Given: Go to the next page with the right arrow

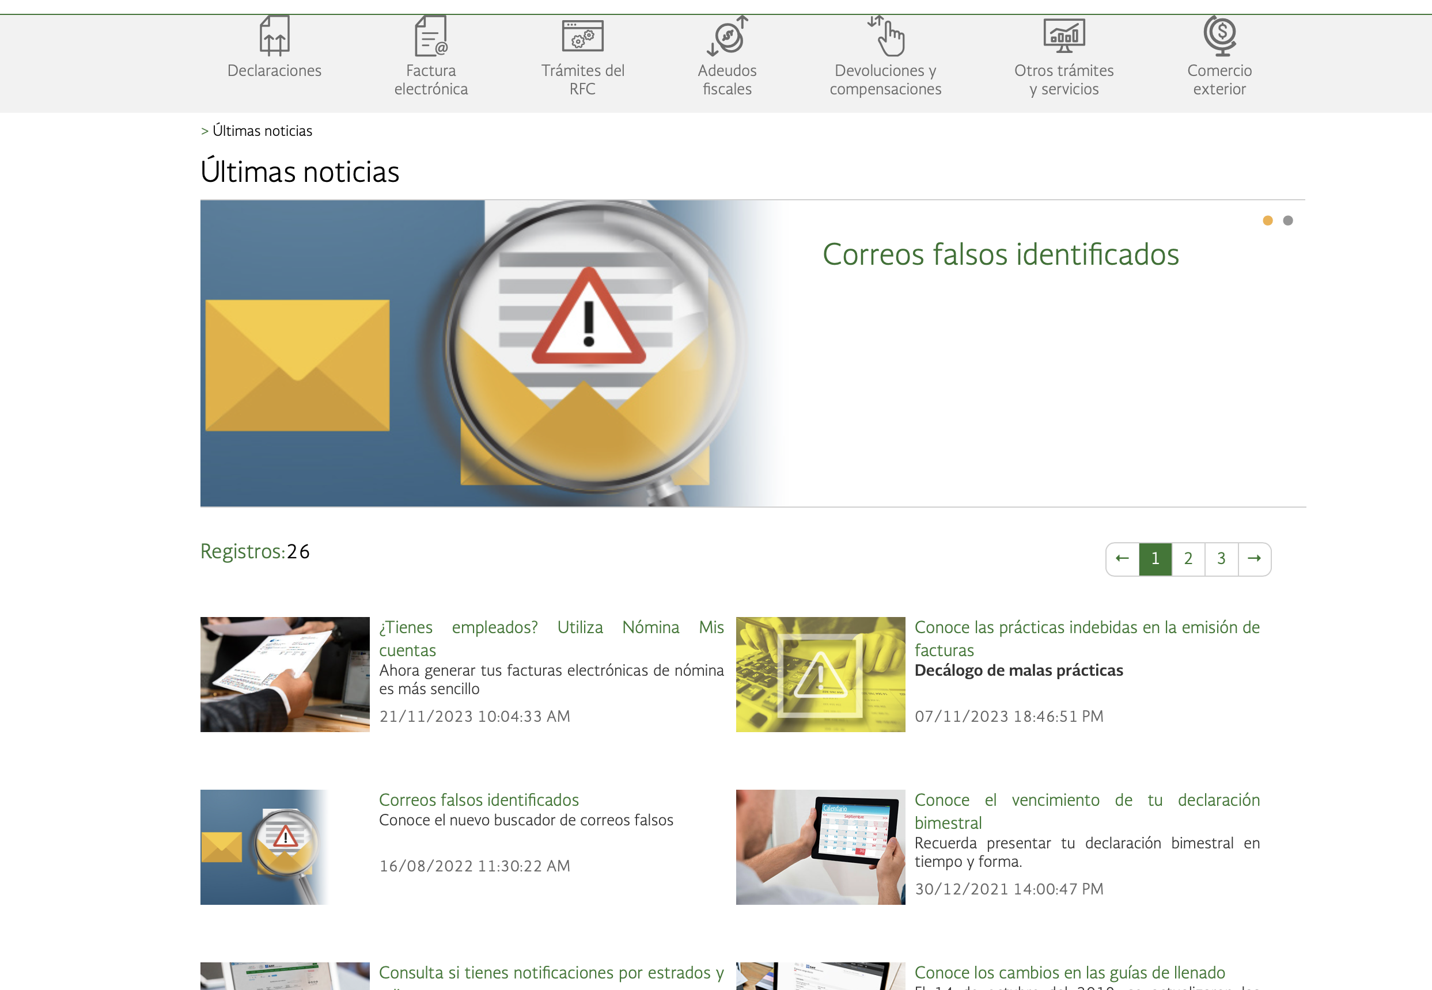Looking at the screenshot, I should [x=1254, y=559].
